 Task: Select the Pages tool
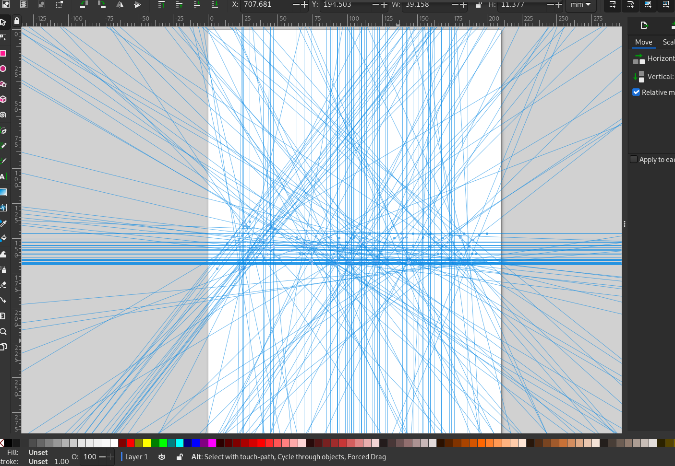coord(3,347)
